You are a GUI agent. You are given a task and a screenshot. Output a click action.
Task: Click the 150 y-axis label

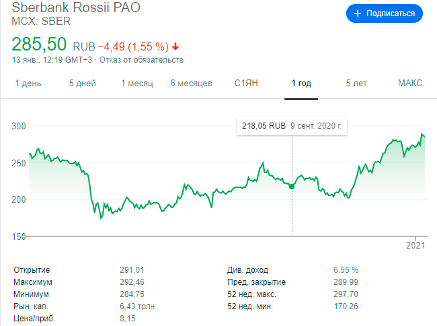(19, 236)
